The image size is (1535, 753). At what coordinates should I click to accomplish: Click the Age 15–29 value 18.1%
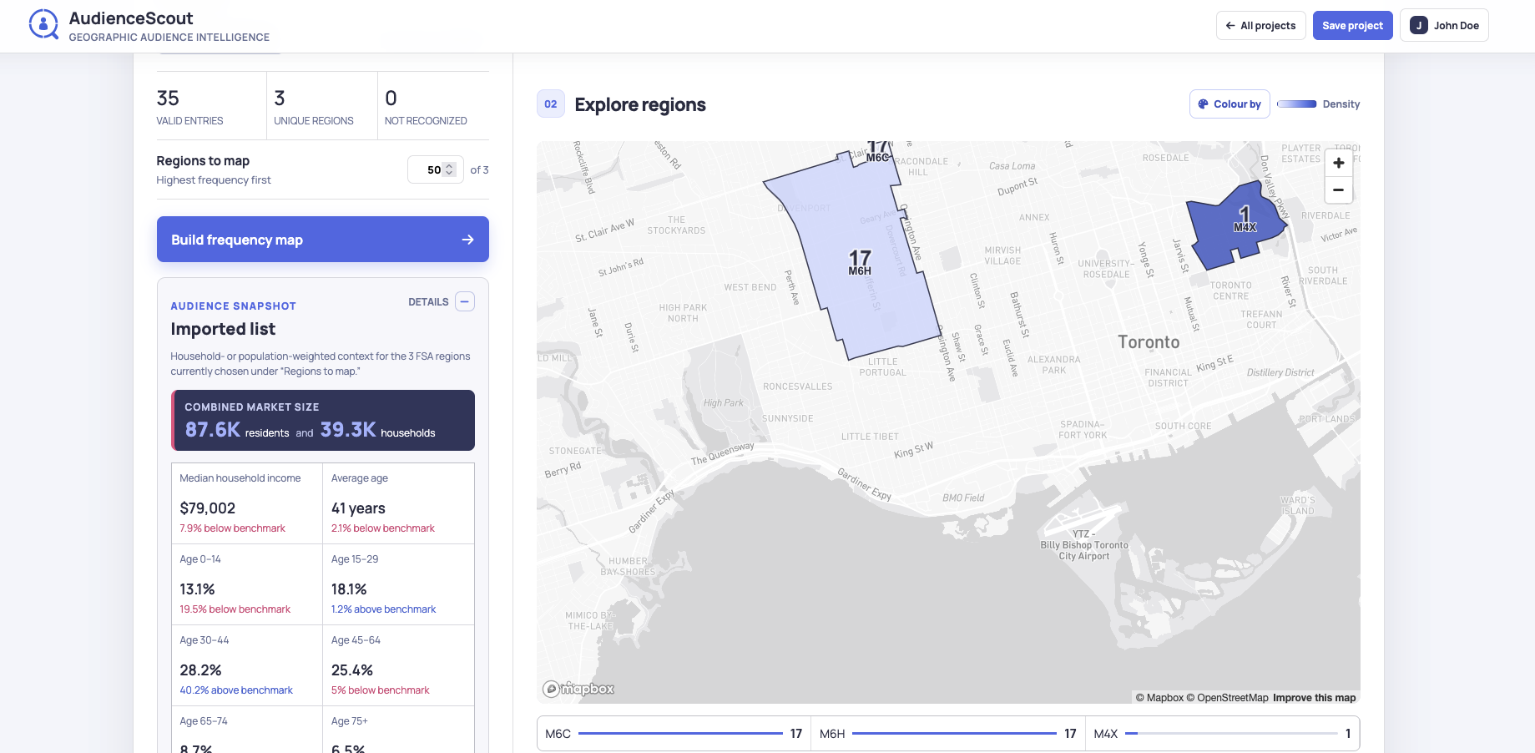tap(349, 589)
